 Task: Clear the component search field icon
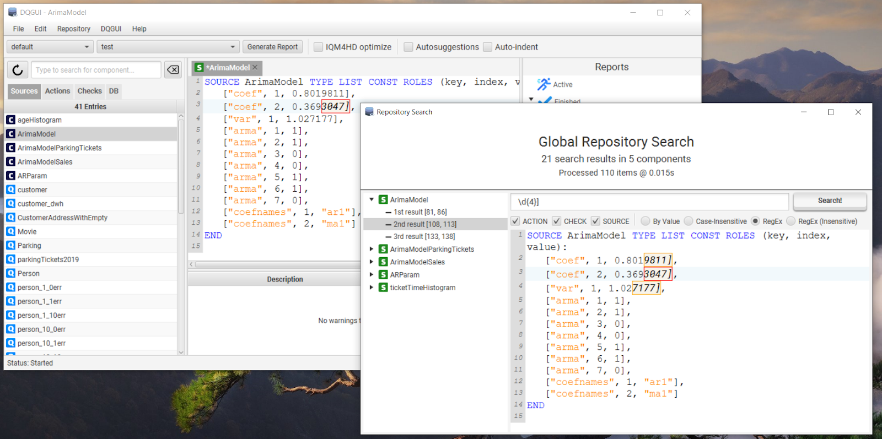173,70
